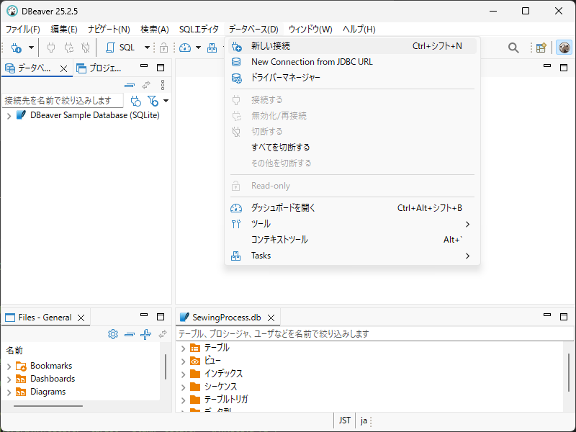The height and width of the screenshot is (432, 576).
Task: Click the Files panel settings gear icon
Action: point(113,334)
